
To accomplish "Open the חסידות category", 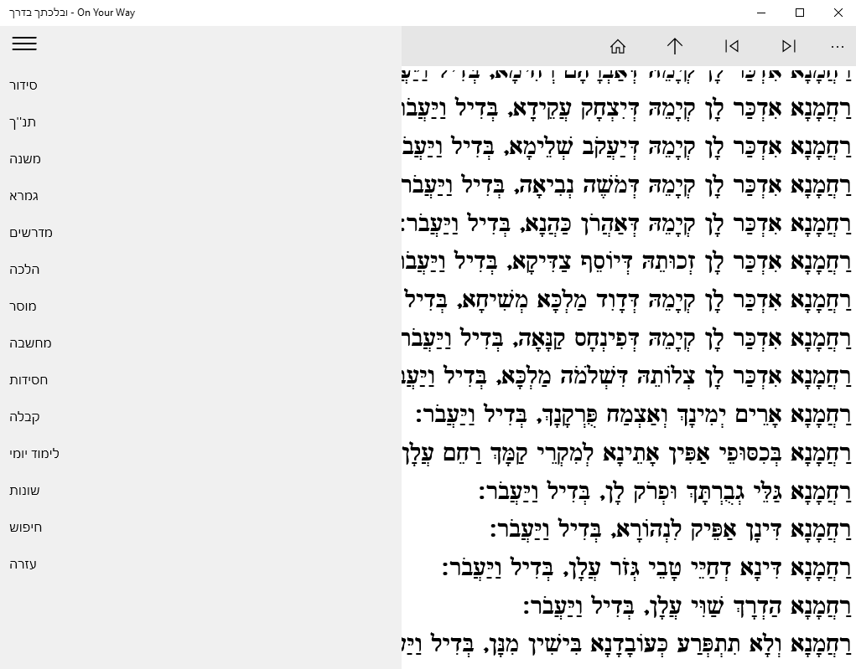I will click(x=29, y=380).
